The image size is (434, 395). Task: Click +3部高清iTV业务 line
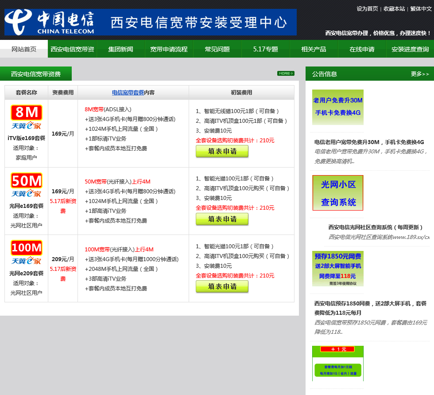[105, 279]
